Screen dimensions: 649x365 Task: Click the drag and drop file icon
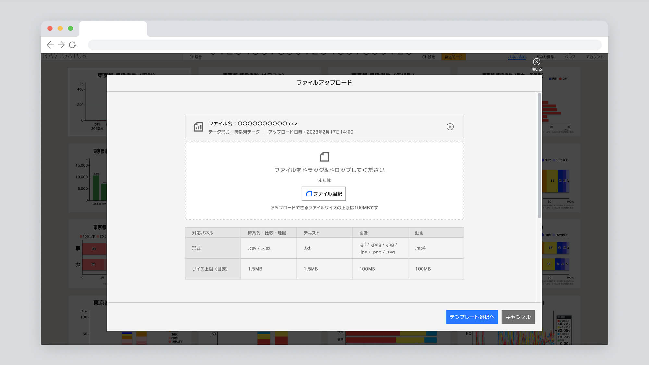(x=324, y=157)
